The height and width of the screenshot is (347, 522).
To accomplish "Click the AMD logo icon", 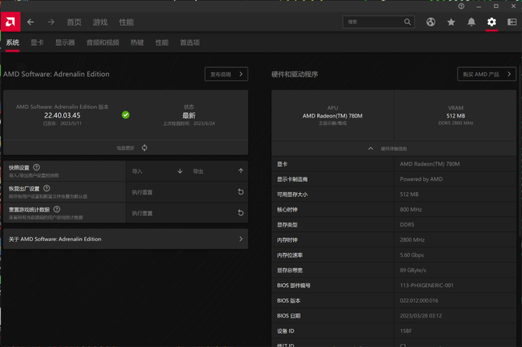I will coord(10,22).
